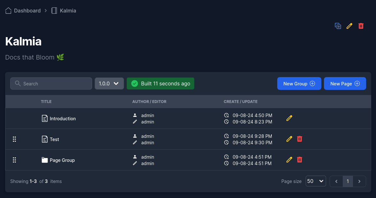The width and height of the screenshot is (376, 198).
Task: Click the 09-08-24 4:50 PM creation date of Introduction
Action: click(x=252, y=115)
